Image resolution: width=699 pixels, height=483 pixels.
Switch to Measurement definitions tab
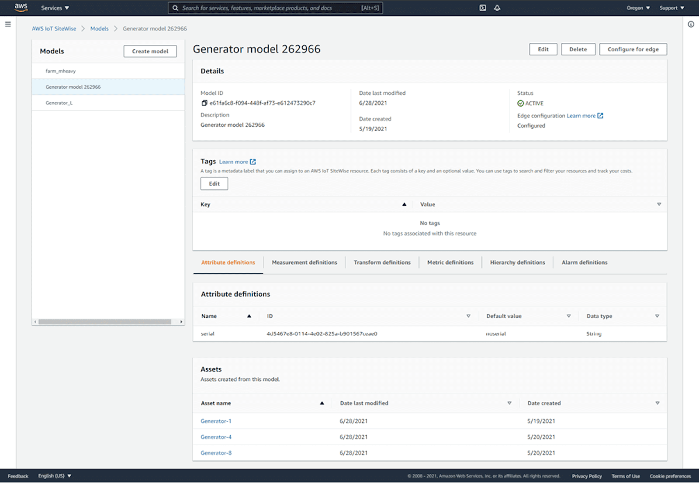[x=305, y=262]
